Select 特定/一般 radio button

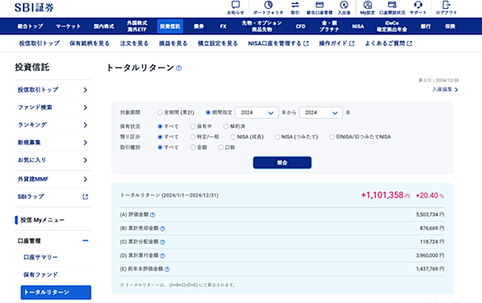[192, 137]
